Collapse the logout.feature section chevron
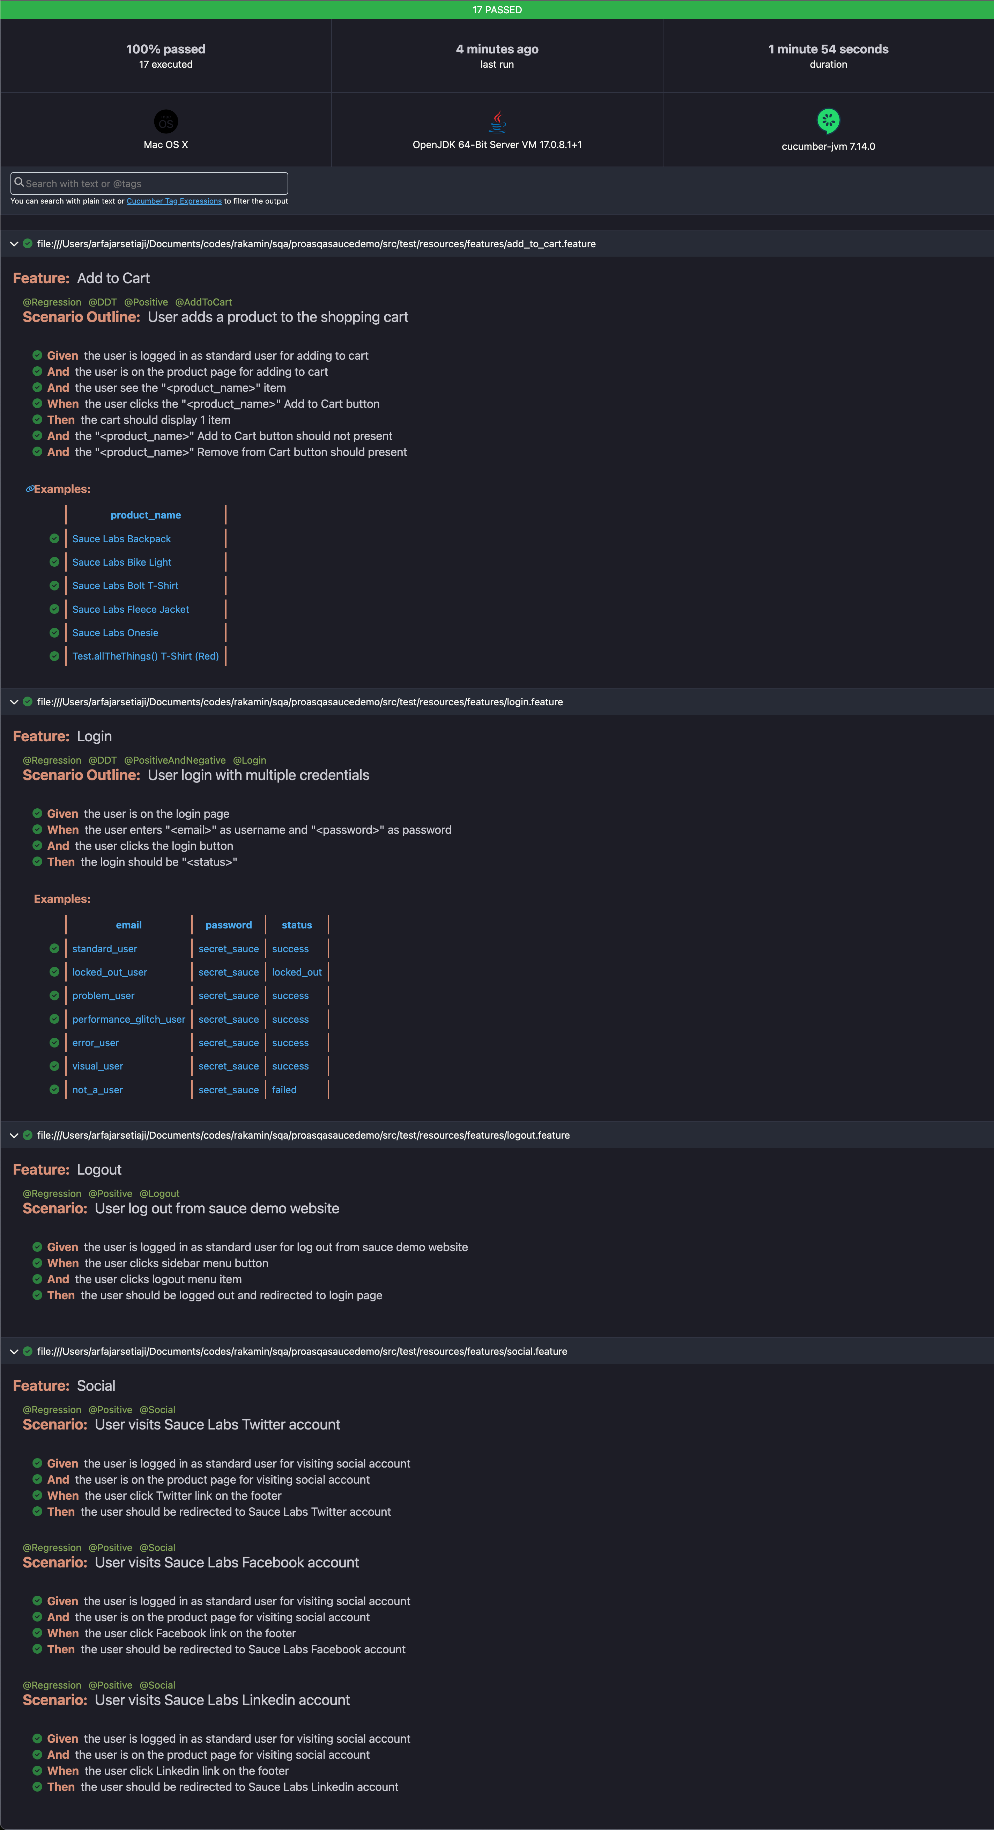Screen dimensions: 994x1830 pos(14,1135)
